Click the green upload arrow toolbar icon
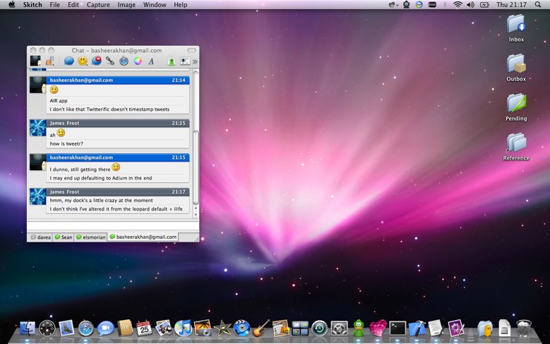550x344 pixels. point(172,61)
